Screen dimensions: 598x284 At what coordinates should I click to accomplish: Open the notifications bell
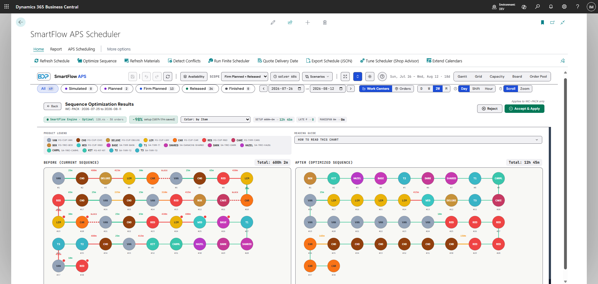pyautogui.click(x=551, y=7)
